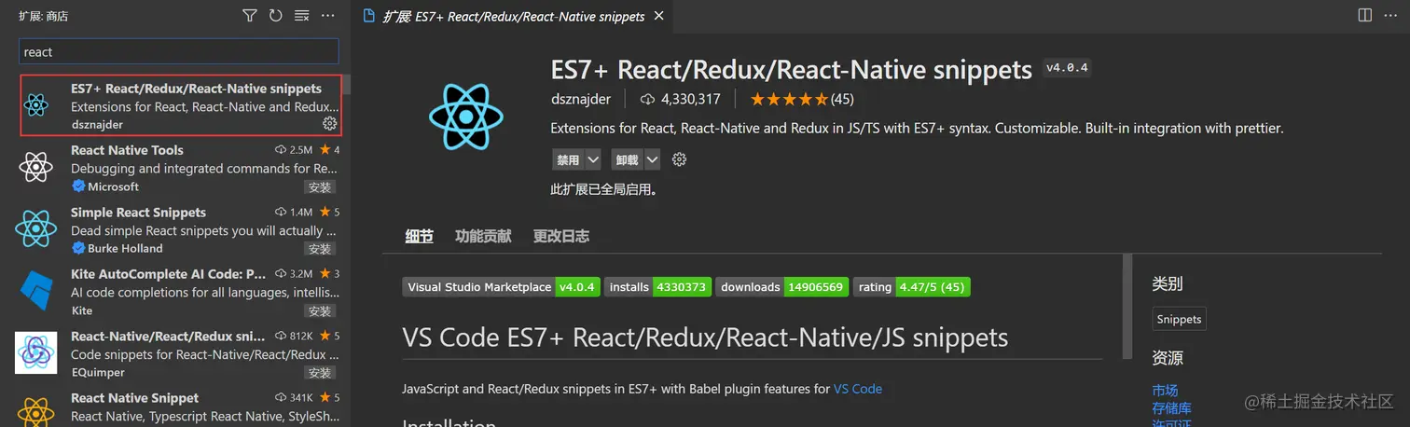The width and height of the screenshot is (1410, 427).
Task: Click the React Native Tools atom icon
Action: click(x=35, y=168)
